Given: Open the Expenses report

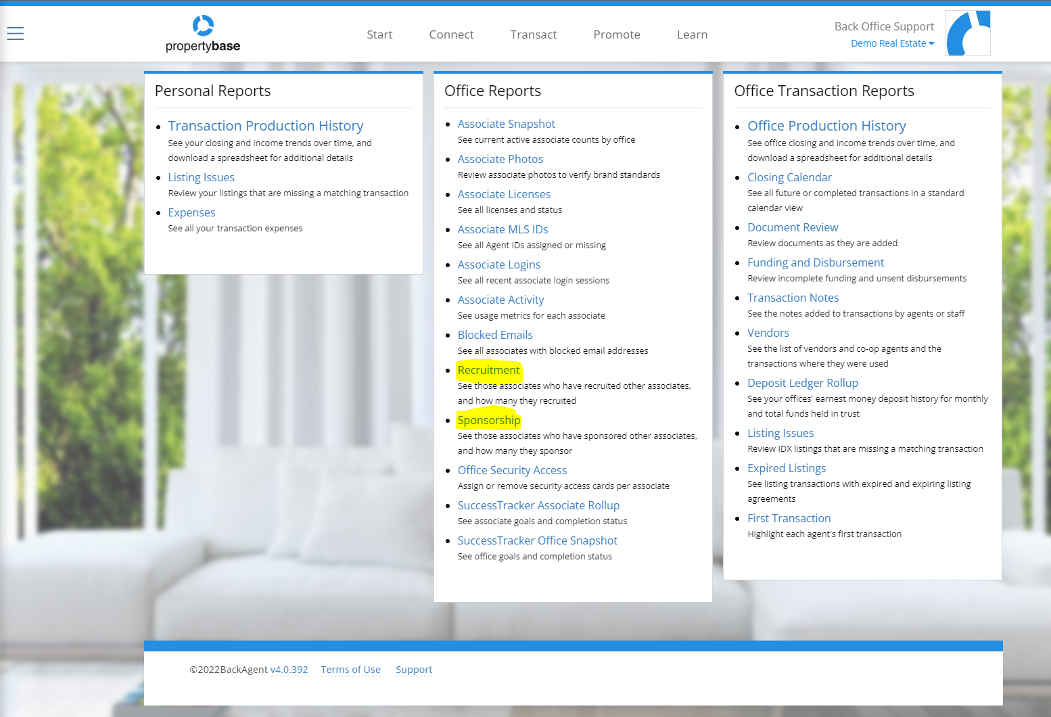Looking at the screenshot, I should pos(191,212).
